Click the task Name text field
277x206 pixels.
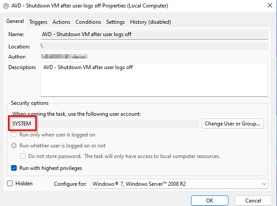tap(154, 34)
